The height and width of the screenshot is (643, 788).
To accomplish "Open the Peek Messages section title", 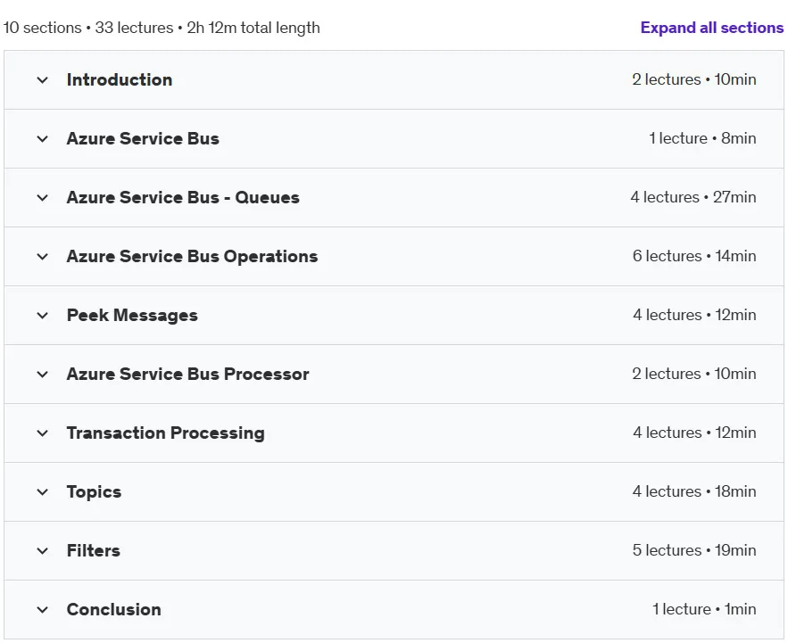I will pos(132,316).
